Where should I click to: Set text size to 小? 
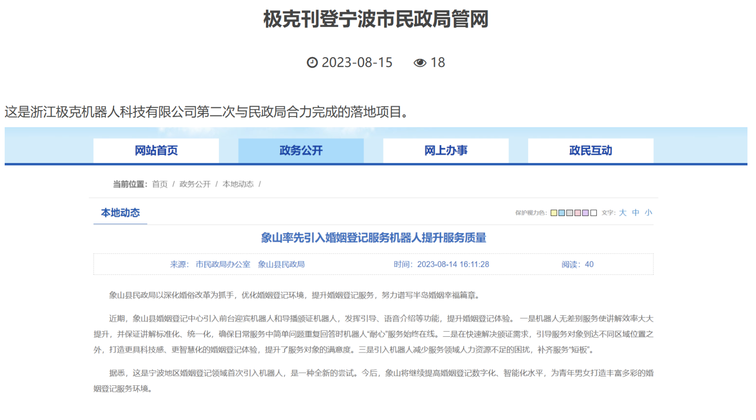click(x=648, y=213)
